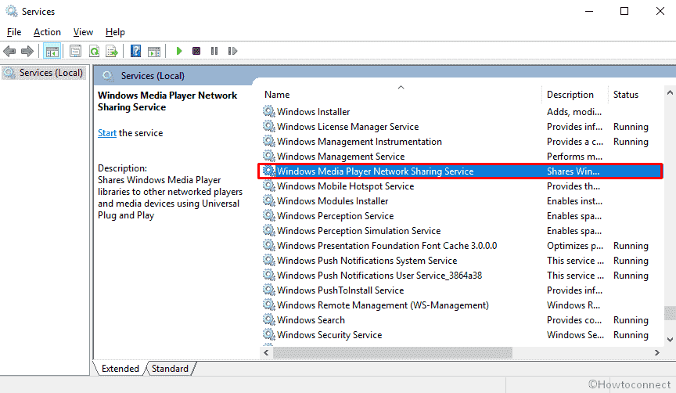Click the vertical scrollbar thumb
The height and width of the screenshot is (393, 676).
pyautogui.click(x=670, y=313)
